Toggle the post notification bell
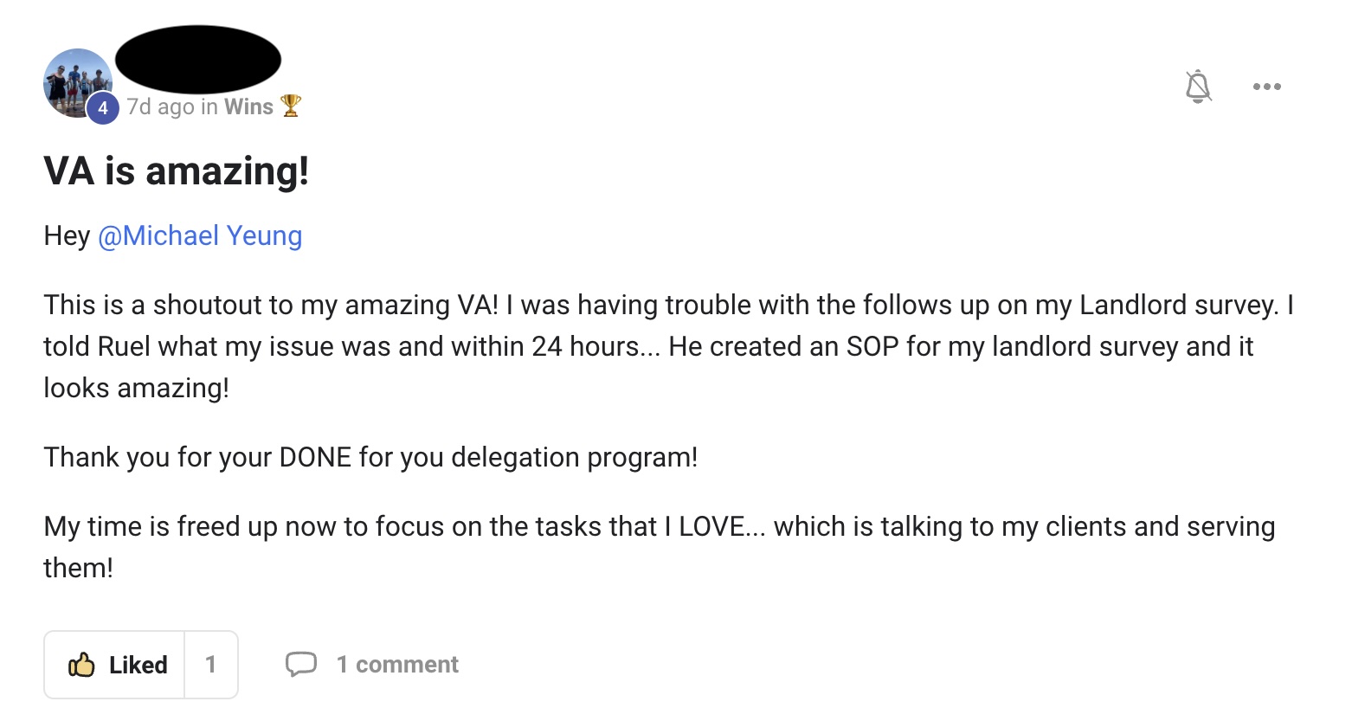The image size is (1352, 708). (1198, 87)
